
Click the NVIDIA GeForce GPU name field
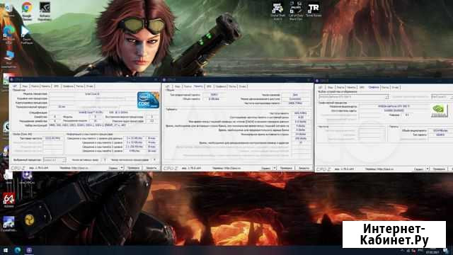[x=394, y=106]
